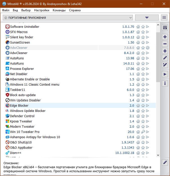
Task: Click the pencil edit icon below the move arrows
Action: (165, 58)
